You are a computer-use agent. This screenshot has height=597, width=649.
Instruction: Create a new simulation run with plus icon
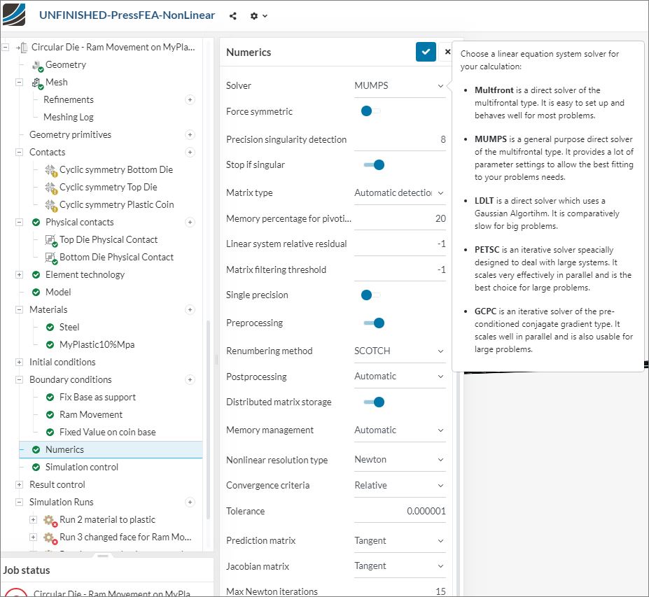190,503
